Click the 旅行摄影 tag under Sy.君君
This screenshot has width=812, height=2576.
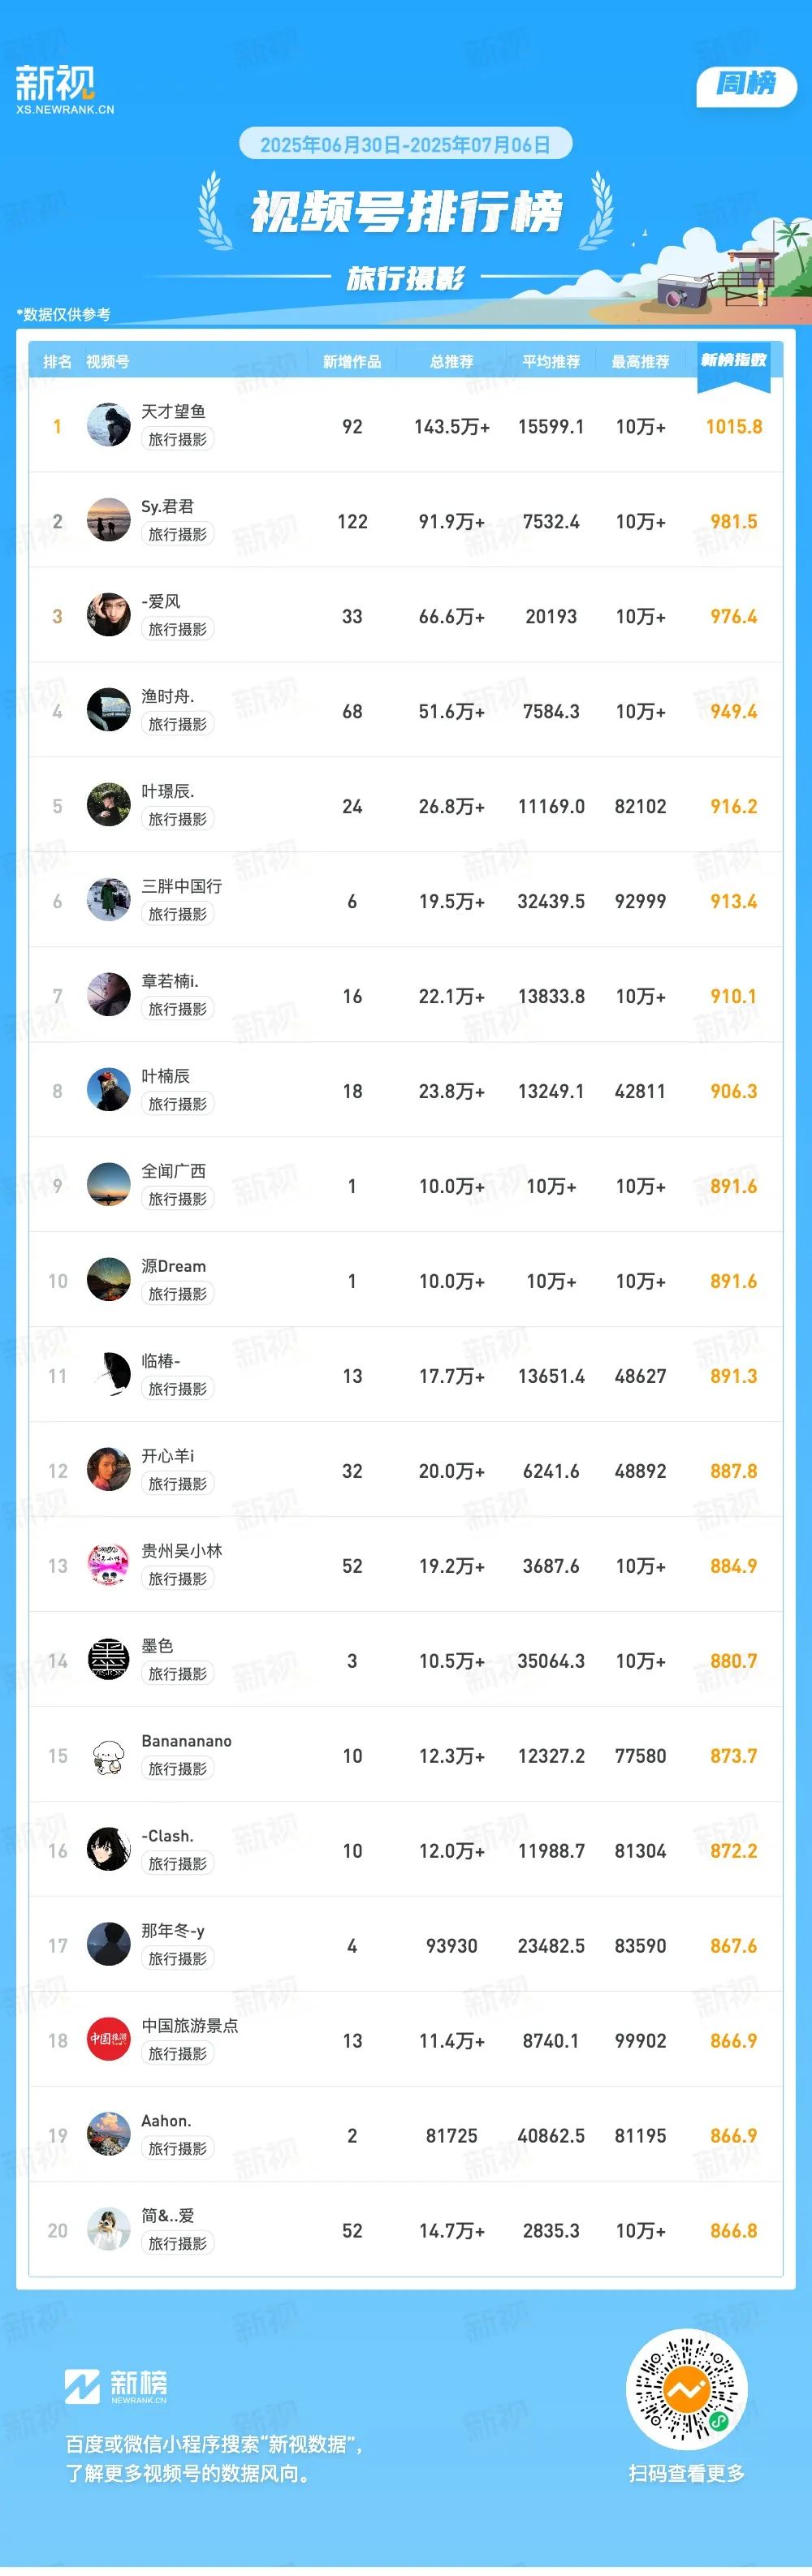pos(177,534)
